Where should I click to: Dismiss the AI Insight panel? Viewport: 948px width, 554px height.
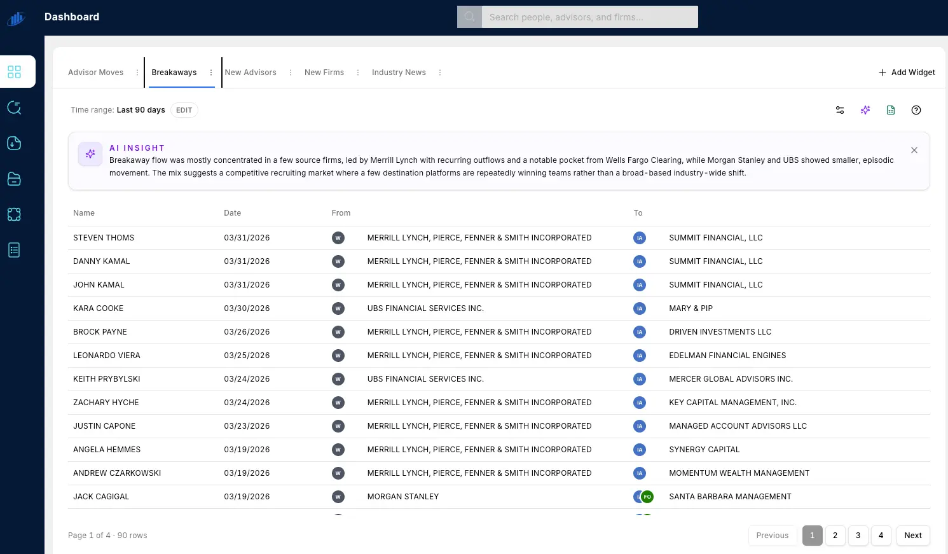pos(914,150)
